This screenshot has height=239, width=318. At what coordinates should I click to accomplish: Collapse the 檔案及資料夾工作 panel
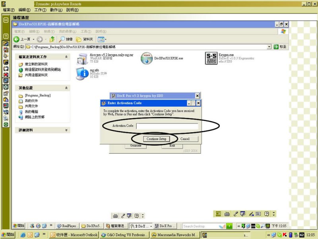66,57
